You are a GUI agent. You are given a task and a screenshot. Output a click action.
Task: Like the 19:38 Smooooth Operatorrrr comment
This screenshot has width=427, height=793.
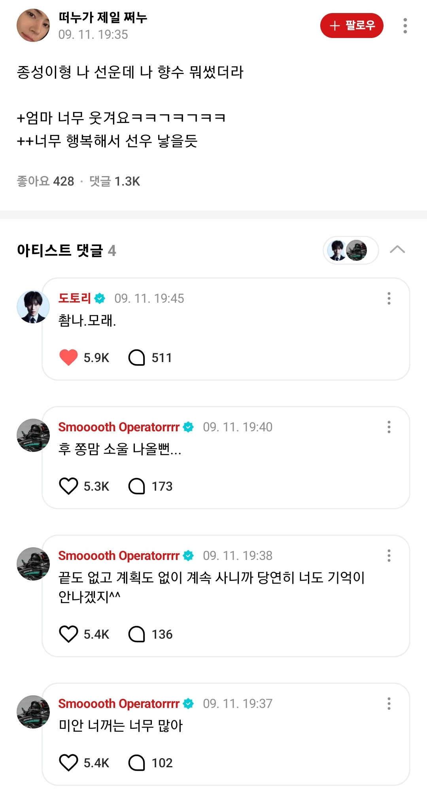(x=68, y=634)
